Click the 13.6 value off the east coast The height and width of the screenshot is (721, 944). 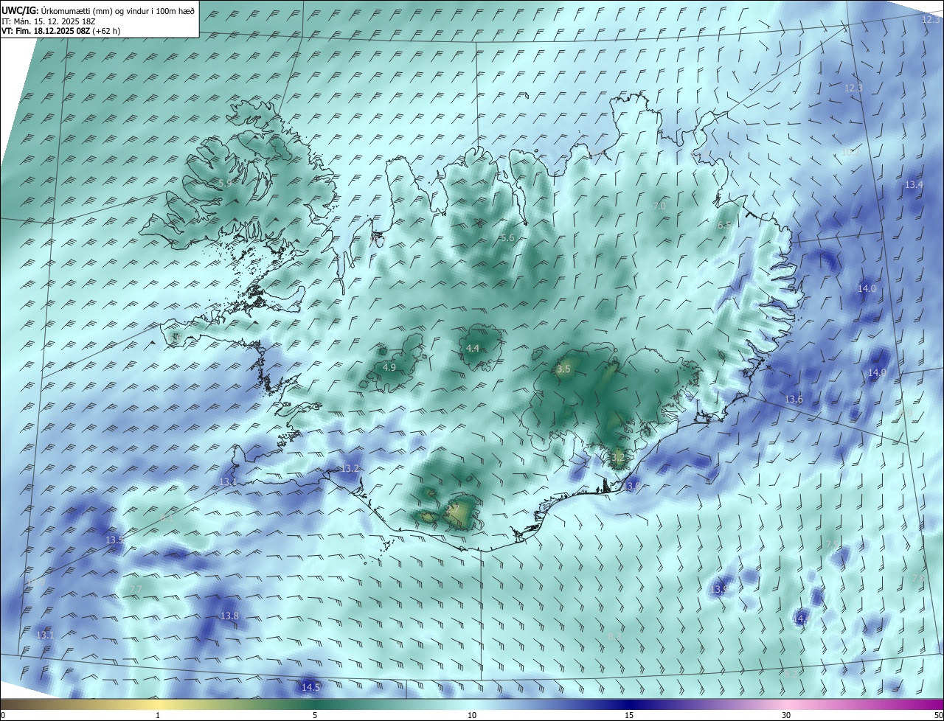[x=794, y=400]
